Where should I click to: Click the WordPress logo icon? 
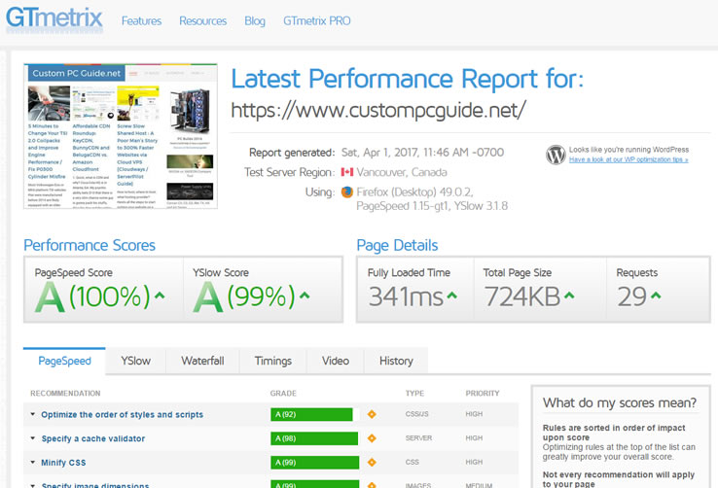[556, 155]
